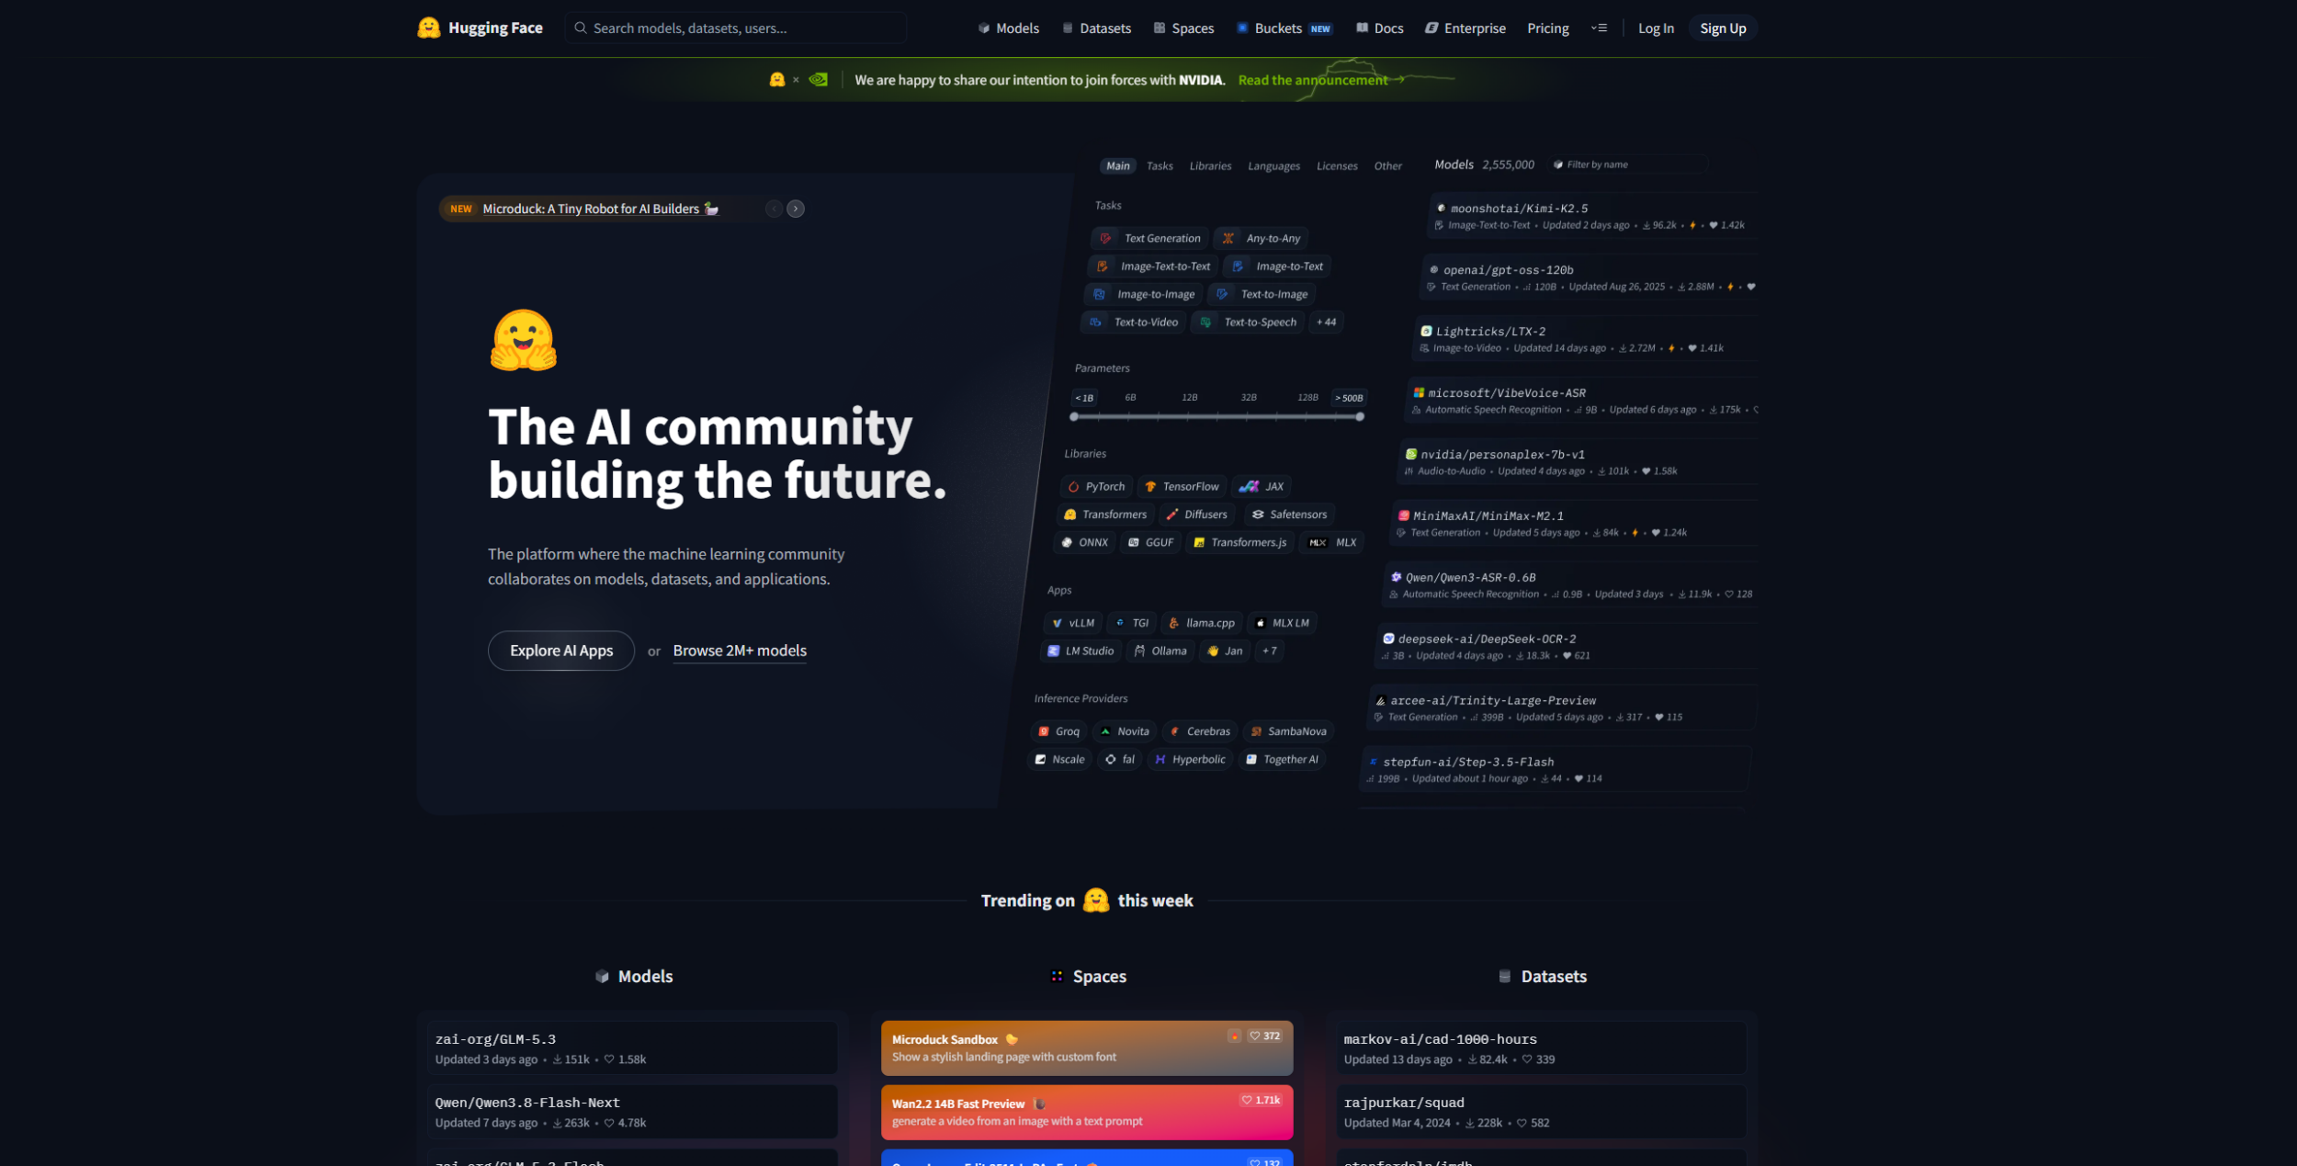Focus the search models, datasets, users field

[736, 28]
